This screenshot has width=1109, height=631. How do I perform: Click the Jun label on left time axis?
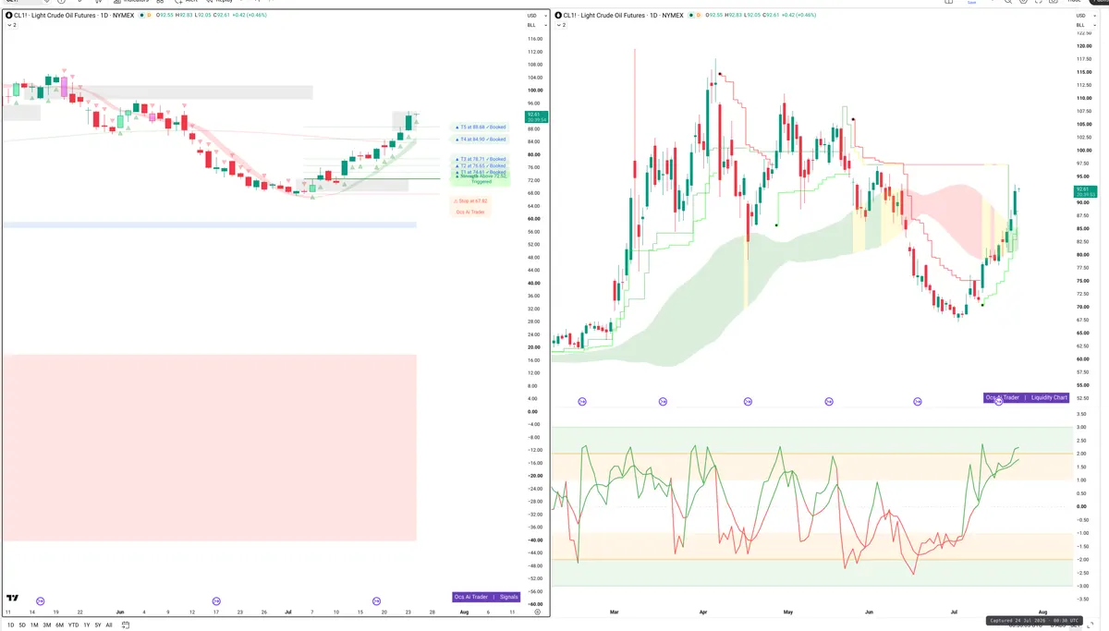tap(120, 613)
